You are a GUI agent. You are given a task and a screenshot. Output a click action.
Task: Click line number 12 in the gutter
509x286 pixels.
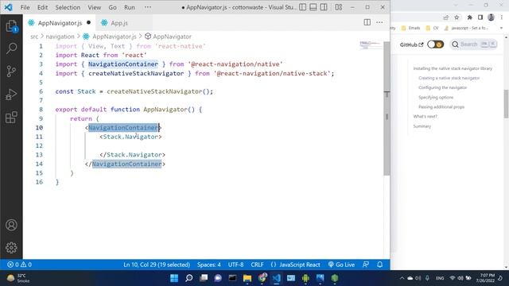click(x=39, y=145)
